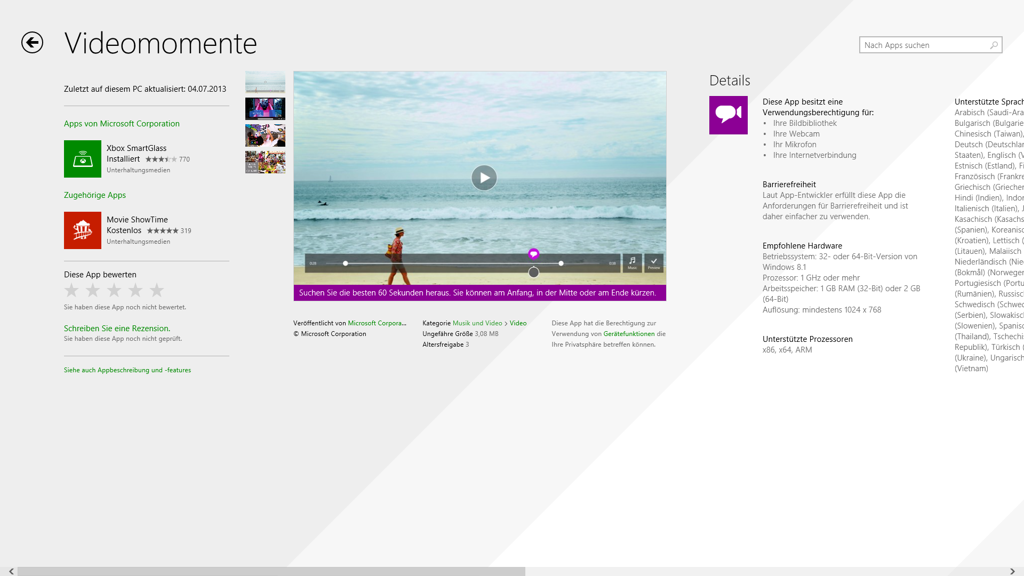Click 'Ihr Mikrofon' permission entry
The height and width of the screenshot is (576, 1024).
click(795, 145)
